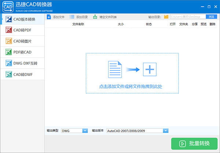Click the orange CAD转图片 icon
Image resolution: width=220 pixels, height=153 pixels.
tap(9, 41)
